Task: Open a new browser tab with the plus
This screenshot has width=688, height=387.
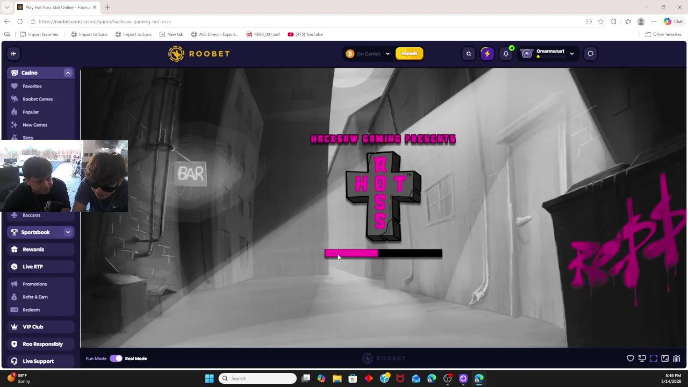Action: [x=107, y=7]
